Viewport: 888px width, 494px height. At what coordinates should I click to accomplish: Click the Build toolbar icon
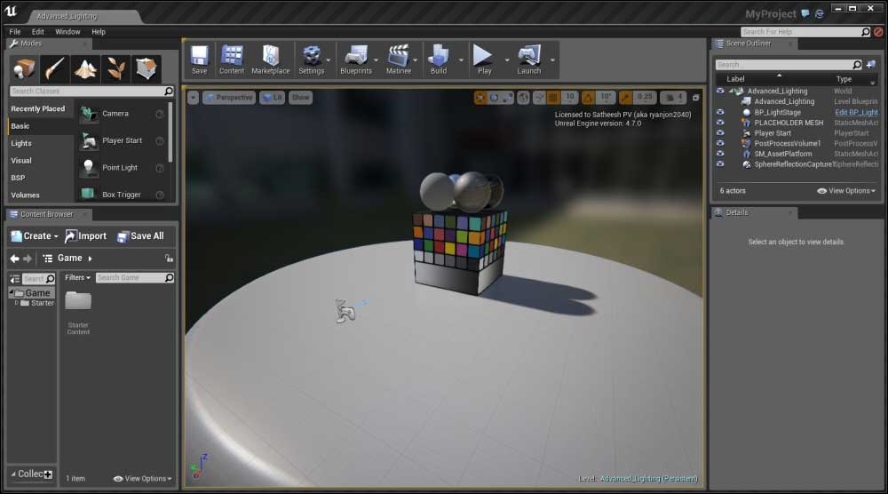[439, 60]
